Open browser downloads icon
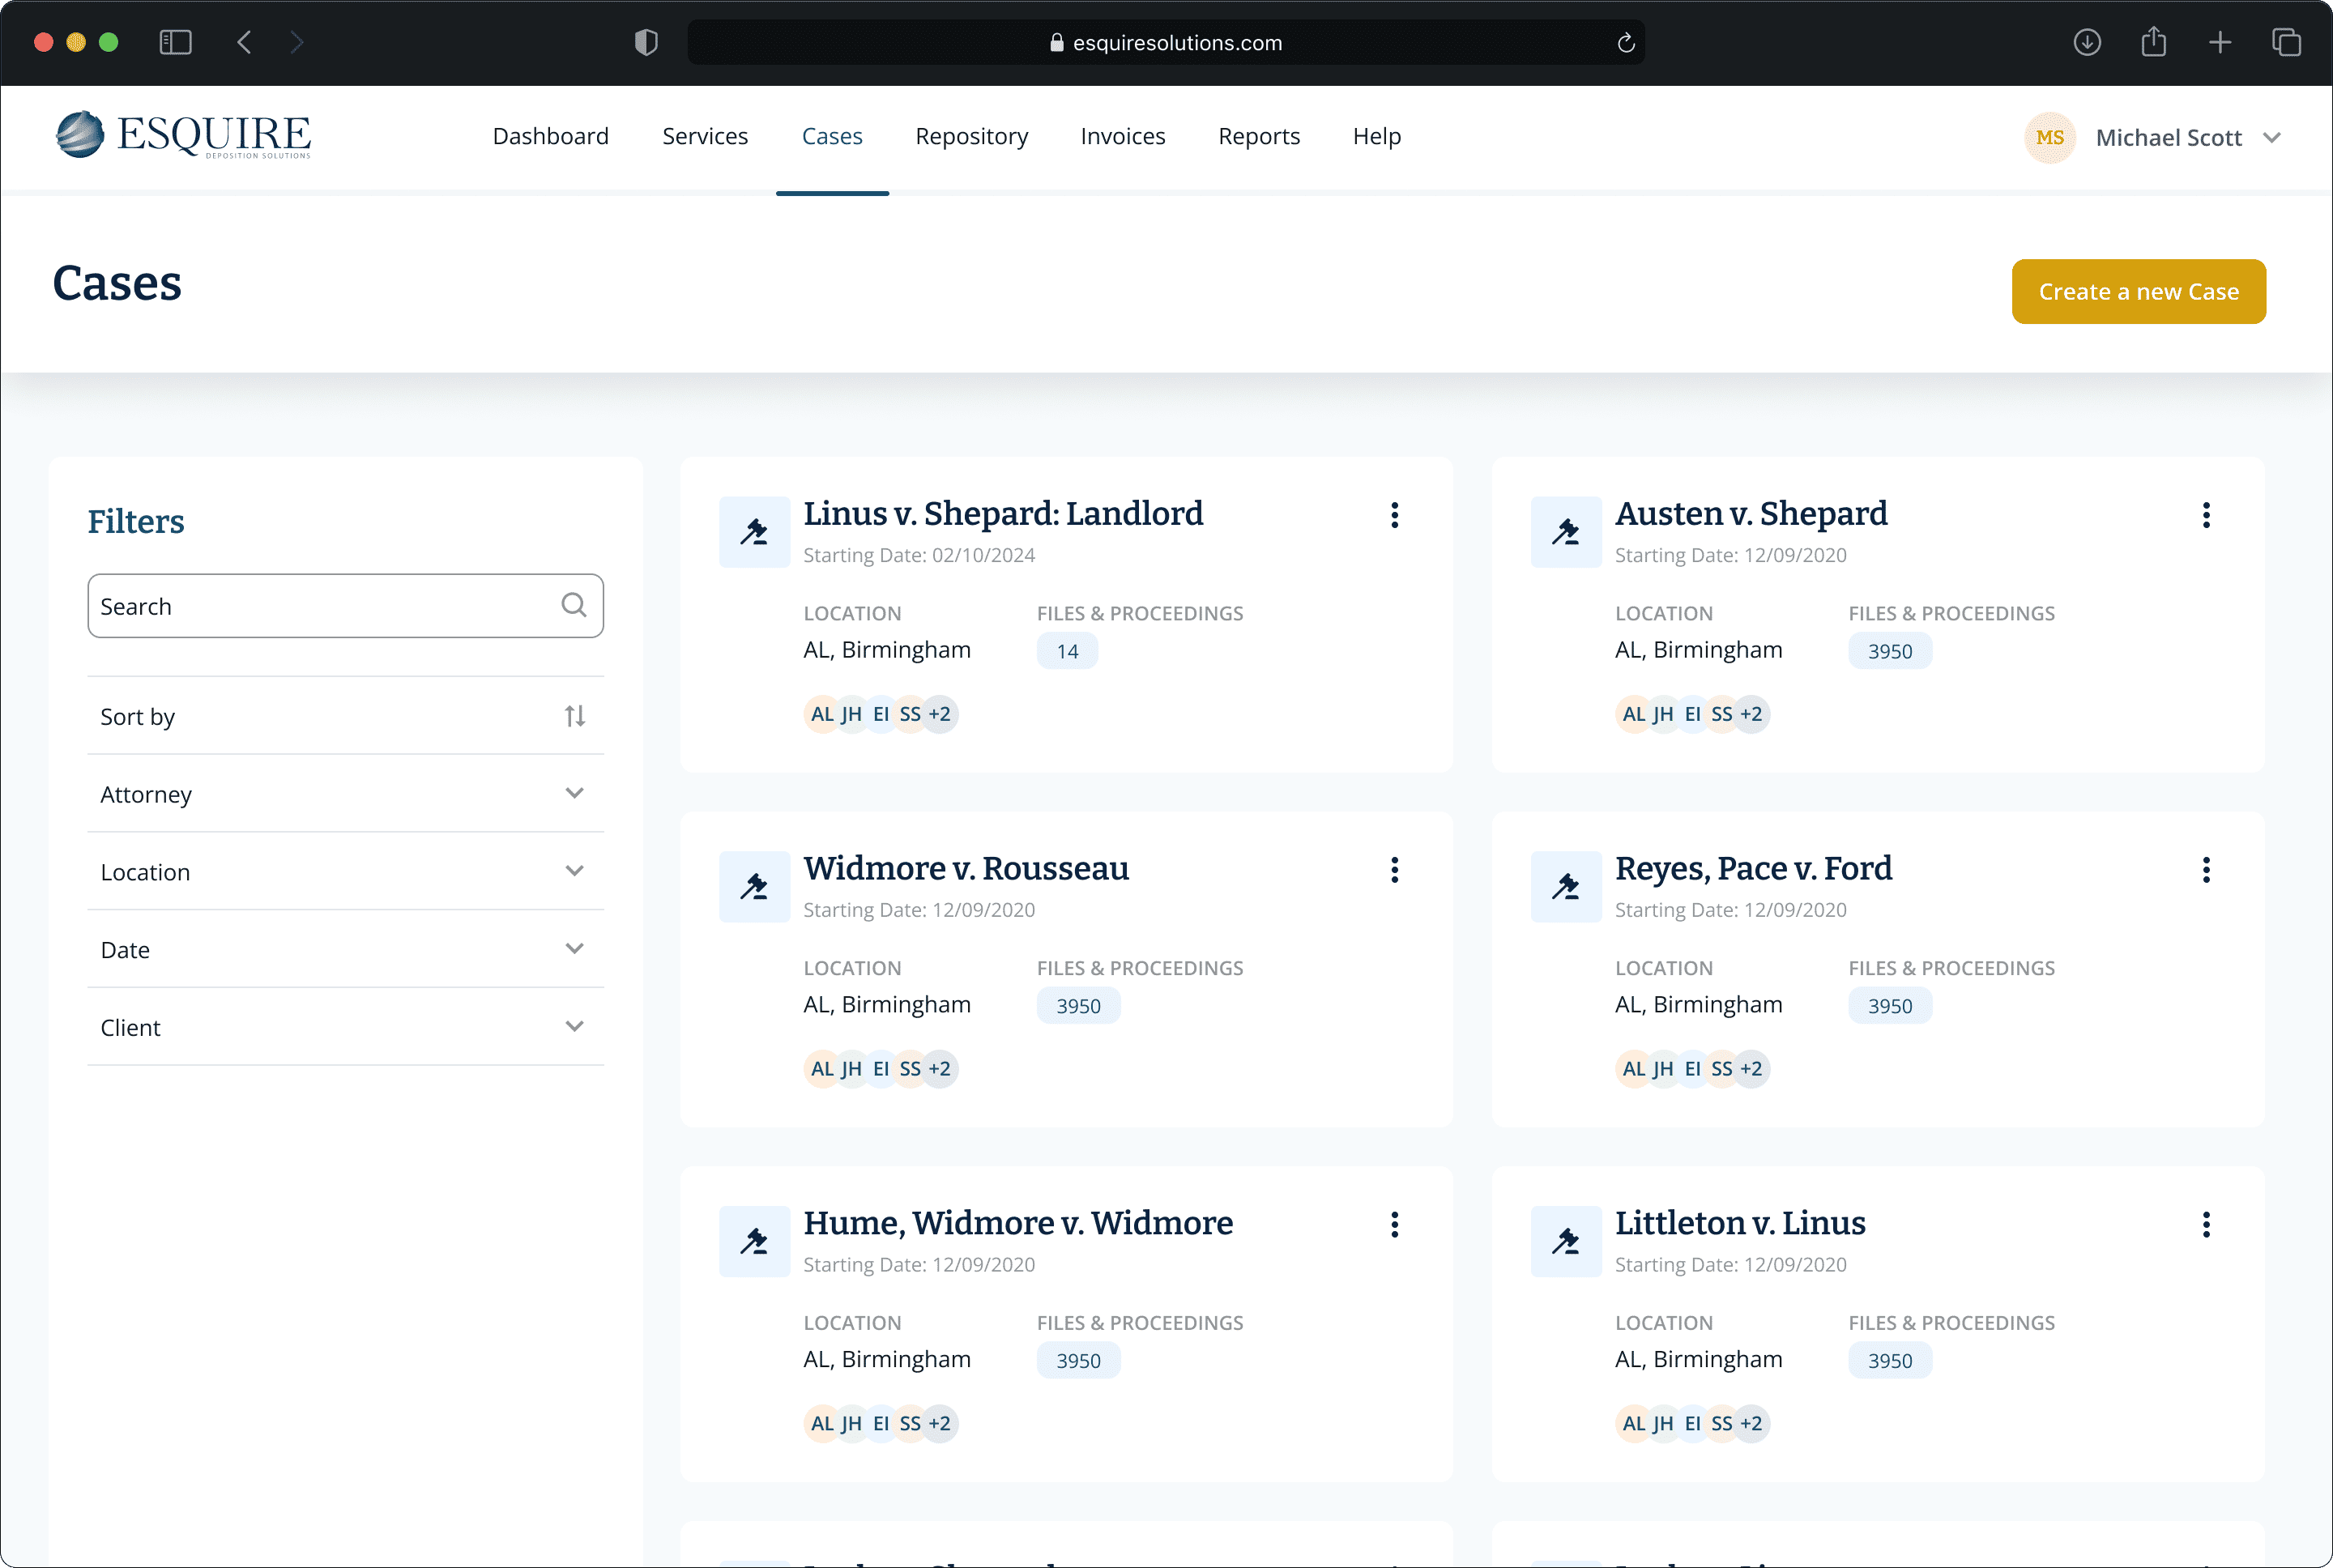2333x1568 pixels. coord(2086,42)
